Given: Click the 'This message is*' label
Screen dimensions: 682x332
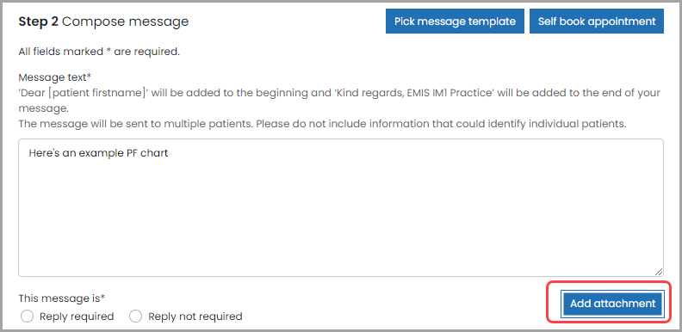Looking at the screenshot, I should [62, 298].
